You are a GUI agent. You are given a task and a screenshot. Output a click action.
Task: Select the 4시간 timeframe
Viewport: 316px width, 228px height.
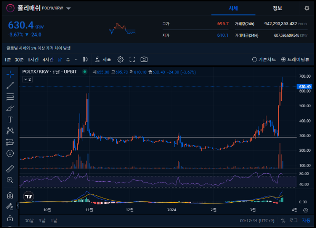[x=48, y=59]
